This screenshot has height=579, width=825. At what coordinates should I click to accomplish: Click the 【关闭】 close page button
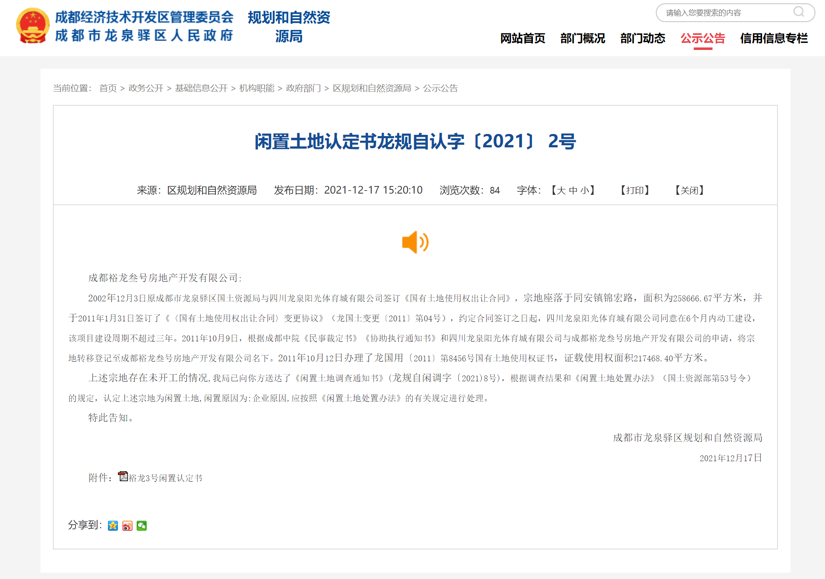click(x=690, y=190)
